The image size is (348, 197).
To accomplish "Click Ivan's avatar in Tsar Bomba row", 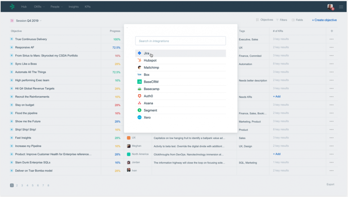I will coord(128,170).
